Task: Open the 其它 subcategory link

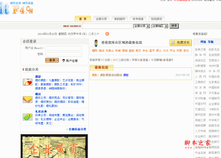Action: tap(49, 123)
